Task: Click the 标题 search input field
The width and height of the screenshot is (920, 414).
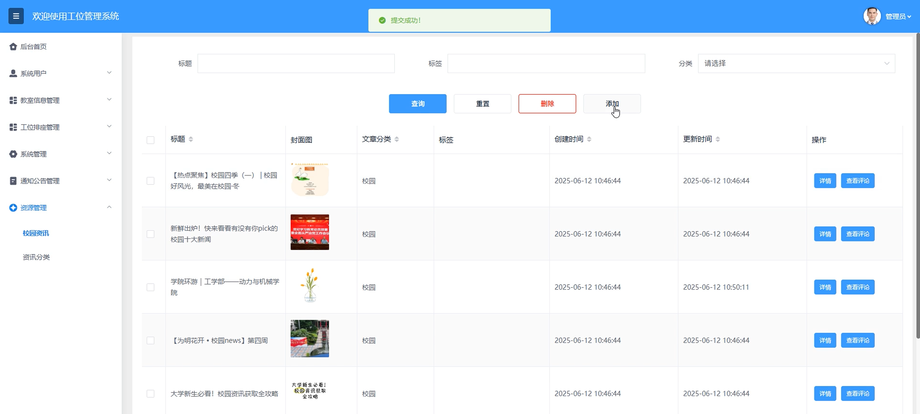Action: coord(296,64)
